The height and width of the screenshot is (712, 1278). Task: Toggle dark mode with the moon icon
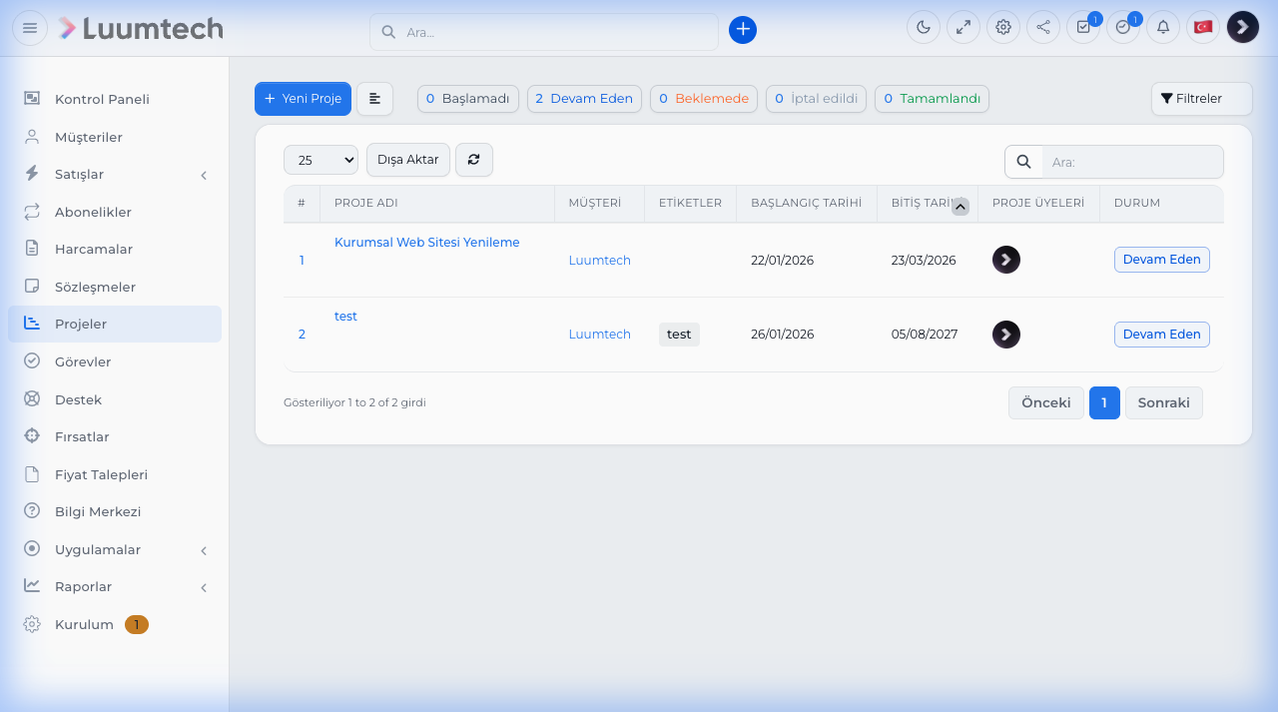(x=924, y=27)
